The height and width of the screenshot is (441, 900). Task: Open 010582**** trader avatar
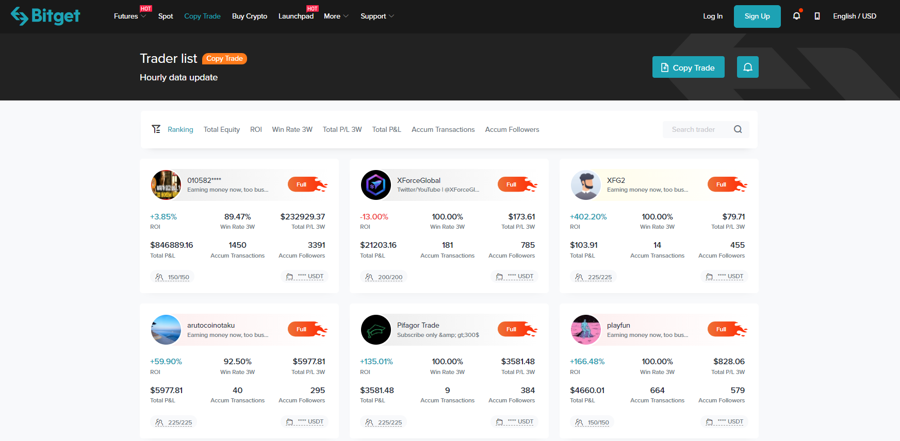point(166,185)
